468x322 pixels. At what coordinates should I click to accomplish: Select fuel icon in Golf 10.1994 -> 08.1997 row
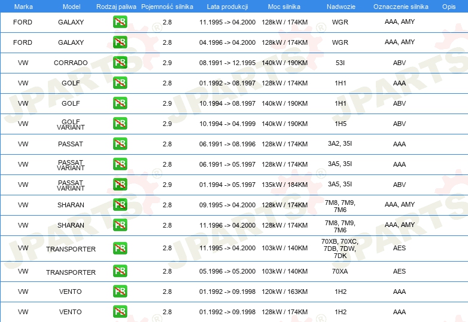[x=120, y=103]
